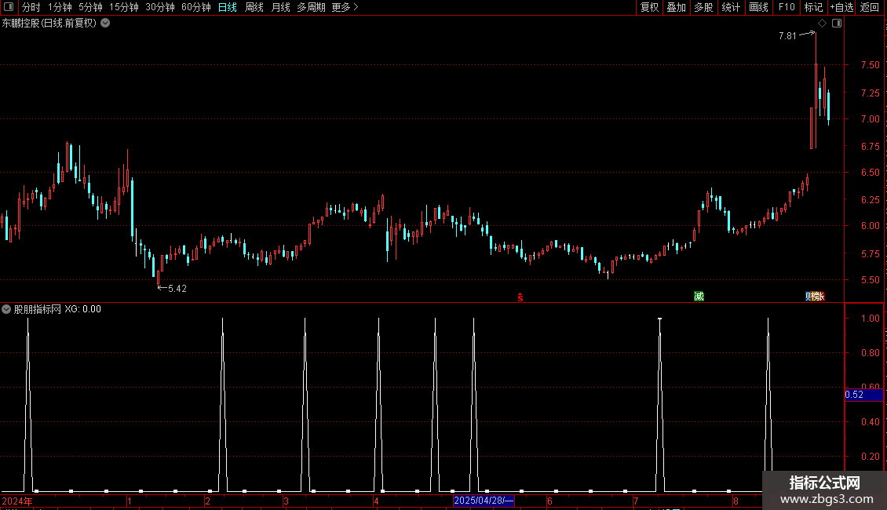
Task: Click the 7.81 high price label
Action: pos(787,36)
